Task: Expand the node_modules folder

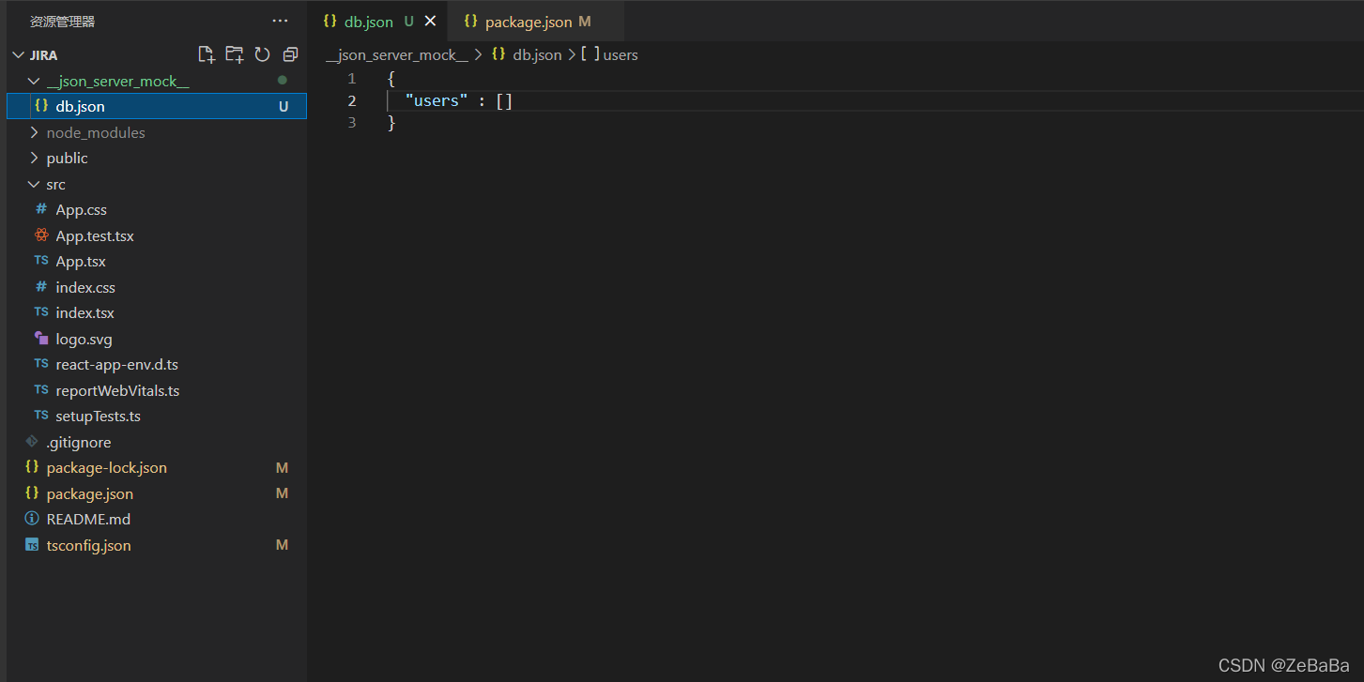Action: pos(157,132)
